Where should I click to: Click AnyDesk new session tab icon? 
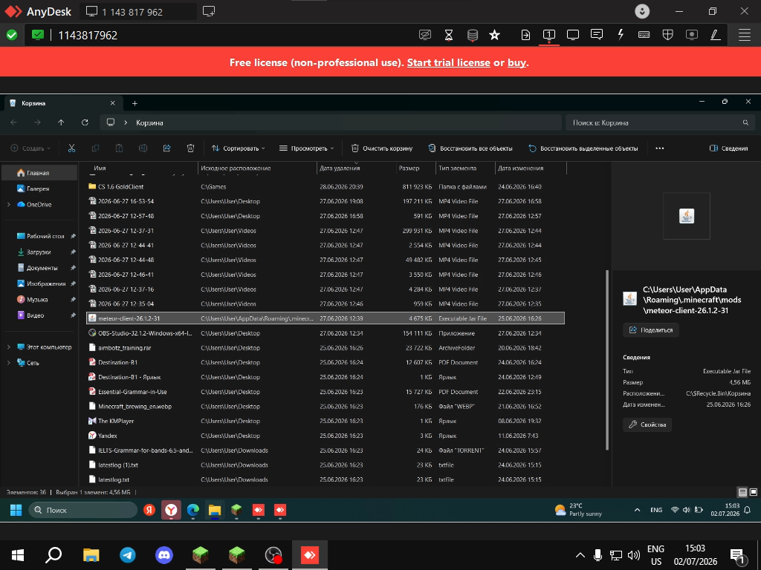coord(209,11)
